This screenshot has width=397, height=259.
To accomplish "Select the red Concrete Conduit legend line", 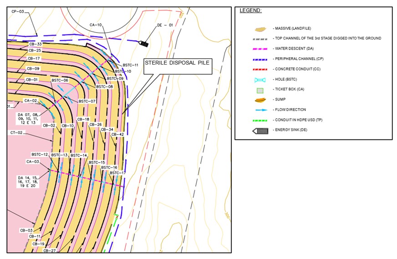I will 260,70.
